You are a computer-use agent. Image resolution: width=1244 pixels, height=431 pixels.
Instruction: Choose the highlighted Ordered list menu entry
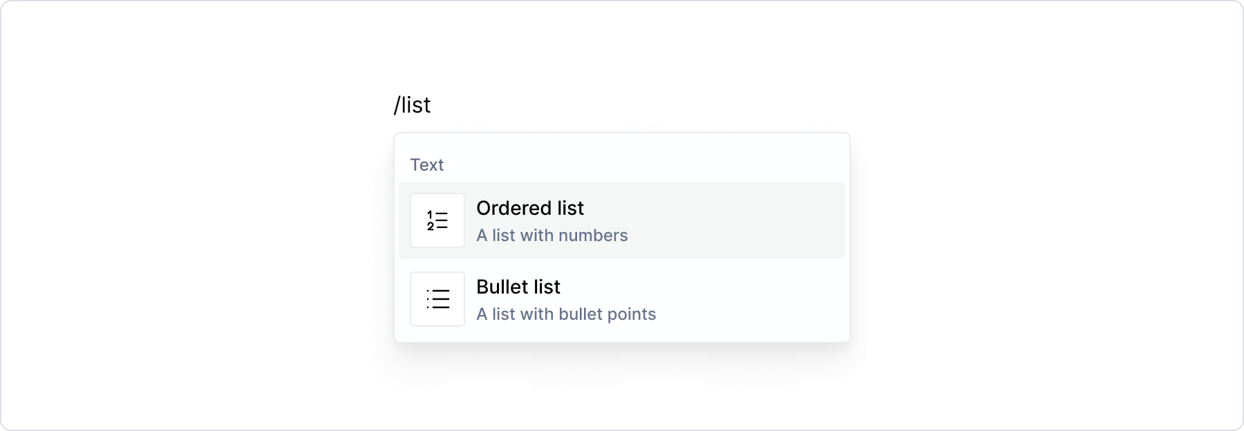tap(621, 220)
